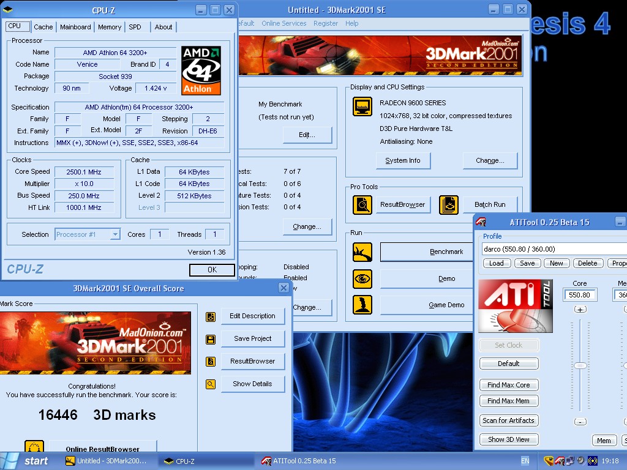Click the ATITool title bar icon
The image size is (627, 470).
pos(481,222)
